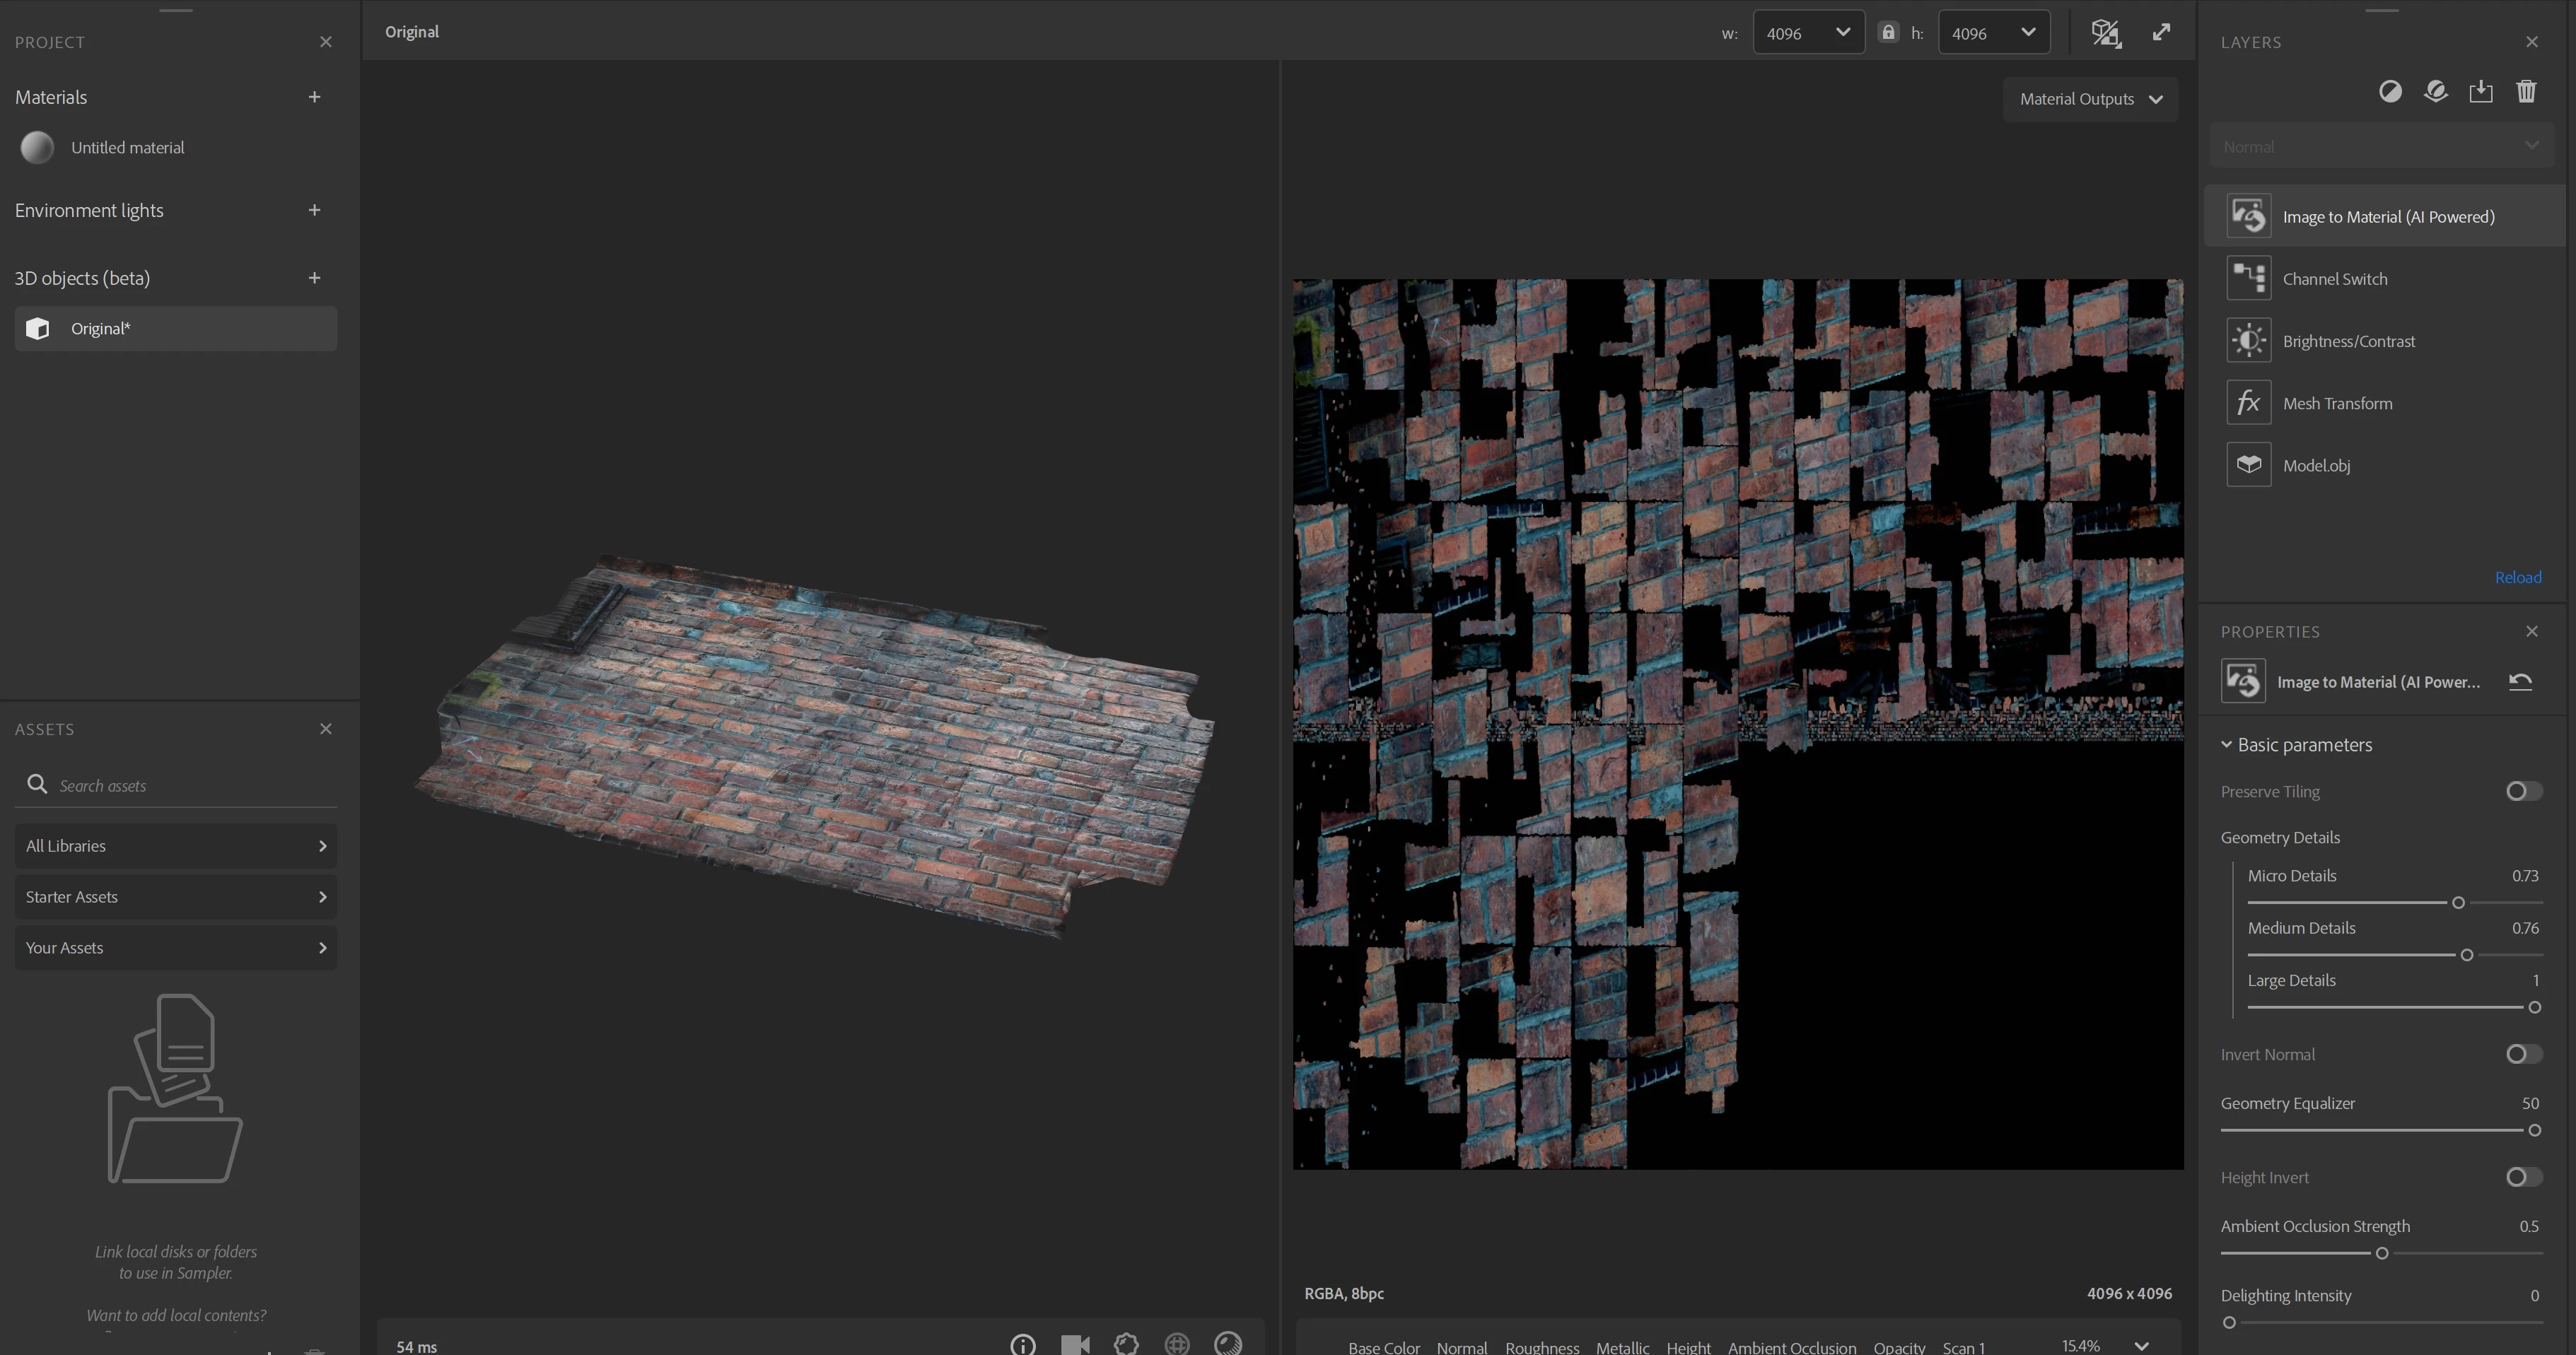Open camera settings in 3D viewport
The image size is (2576, 1355).
click(x=1075, y=1344)
